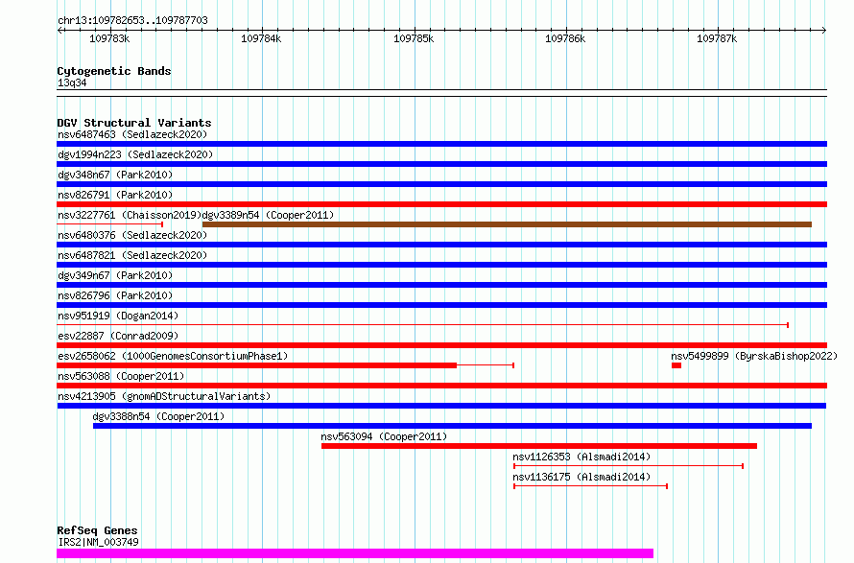Click the nsv1136175 (Alsmadi2014) label
This screenshot has height=563, width=854.
581,477
